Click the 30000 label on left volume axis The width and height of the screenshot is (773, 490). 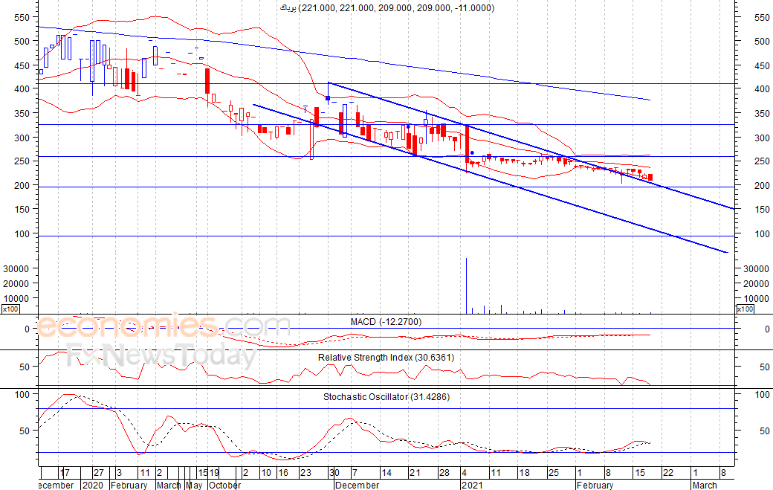(16, 268)
